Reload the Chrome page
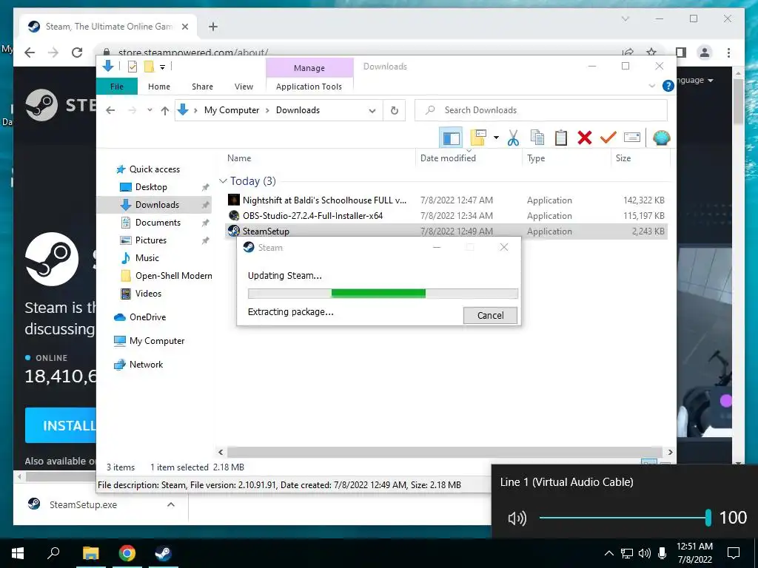This screenshot has width=758, height=568. point(77,53)
